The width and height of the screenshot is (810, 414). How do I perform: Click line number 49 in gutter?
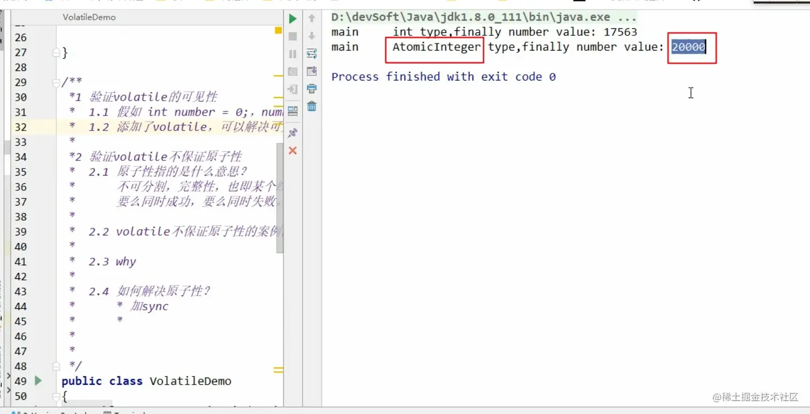click(20, 381)
